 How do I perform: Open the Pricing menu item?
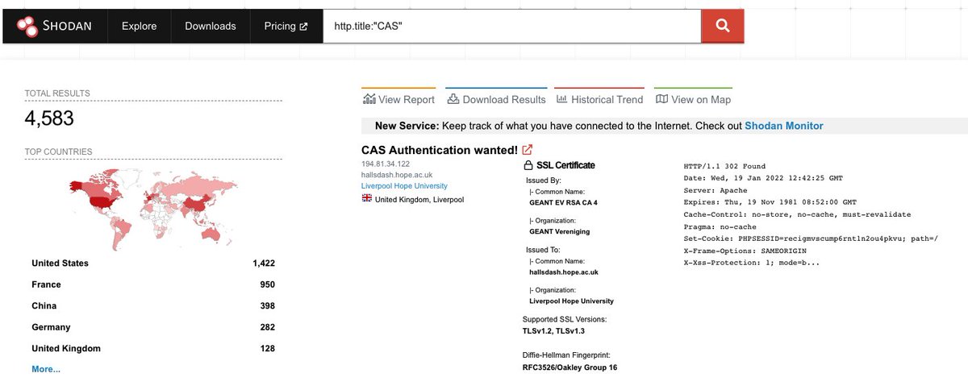click(x=286, y=26)
